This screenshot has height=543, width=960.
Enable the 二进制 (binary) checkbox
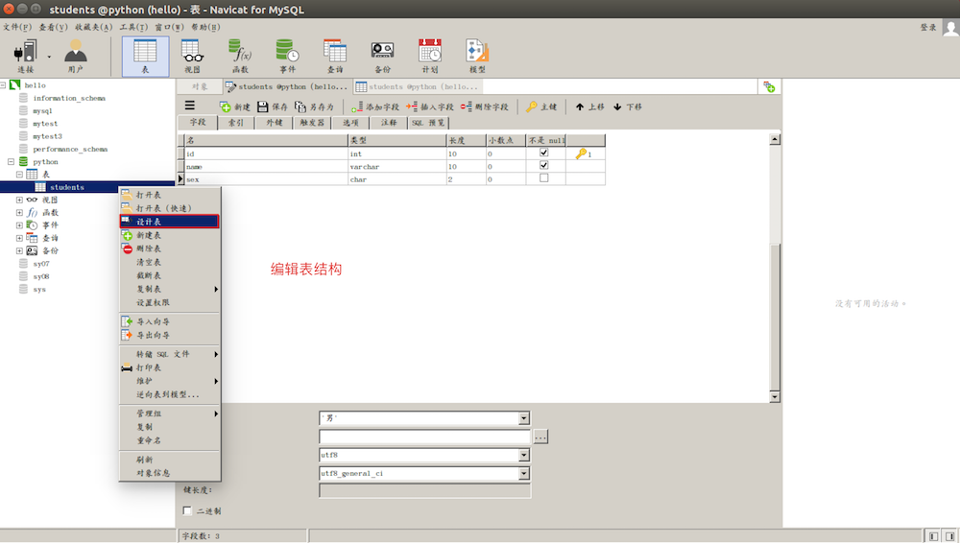[188, 511]
